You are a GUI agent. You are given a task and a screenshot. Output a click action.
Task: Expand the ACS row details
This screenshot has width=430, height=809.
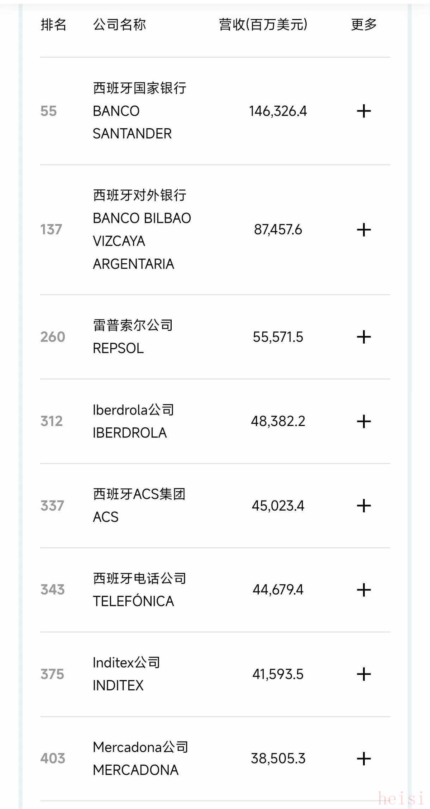[364, 506]
